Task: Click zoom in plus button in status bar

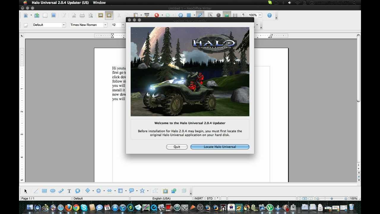Action: (x=346, y=199)
